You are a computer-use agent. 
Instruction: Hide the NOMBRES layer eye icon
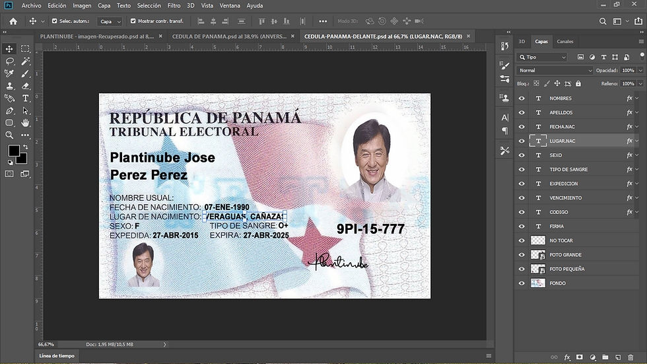(522, 98)
